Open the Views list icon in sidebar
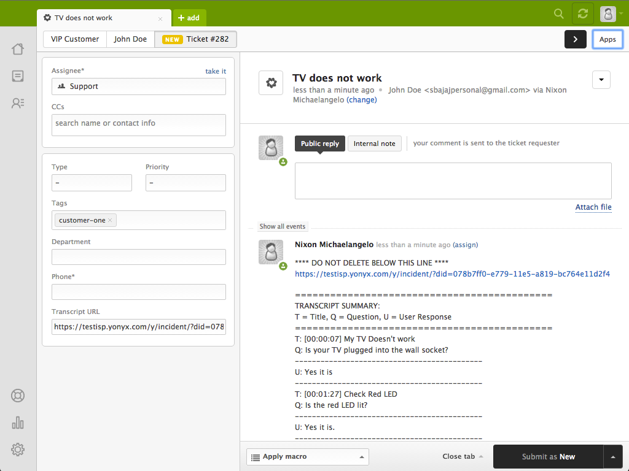Image resolution: width=629 pixels, height=471 pixels. pos(18,76)
